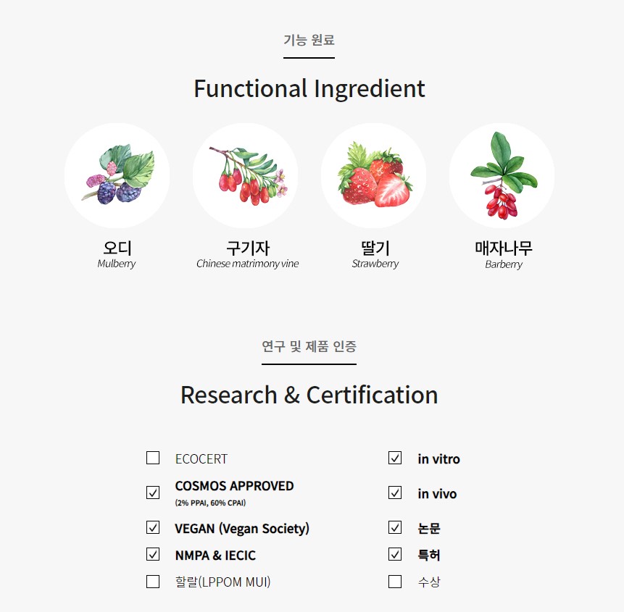Uncheck the NMPA & IECIC checkbox
Screen dimensions: 624x612
153,554
